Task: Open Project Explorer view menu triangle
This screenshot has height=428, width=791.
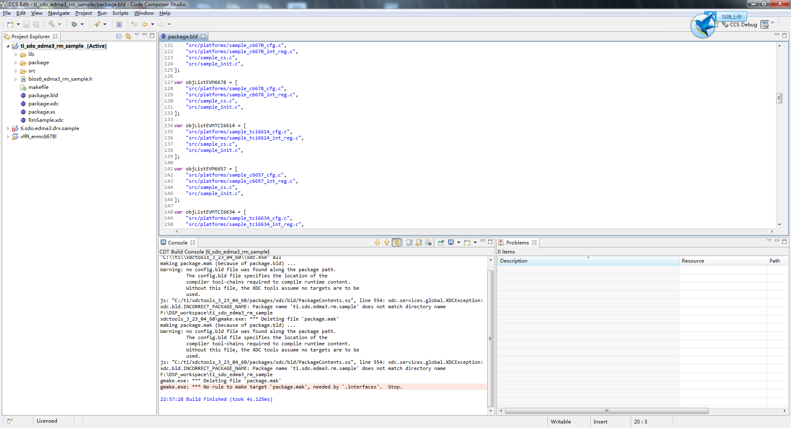Action: tap(137, 35)
